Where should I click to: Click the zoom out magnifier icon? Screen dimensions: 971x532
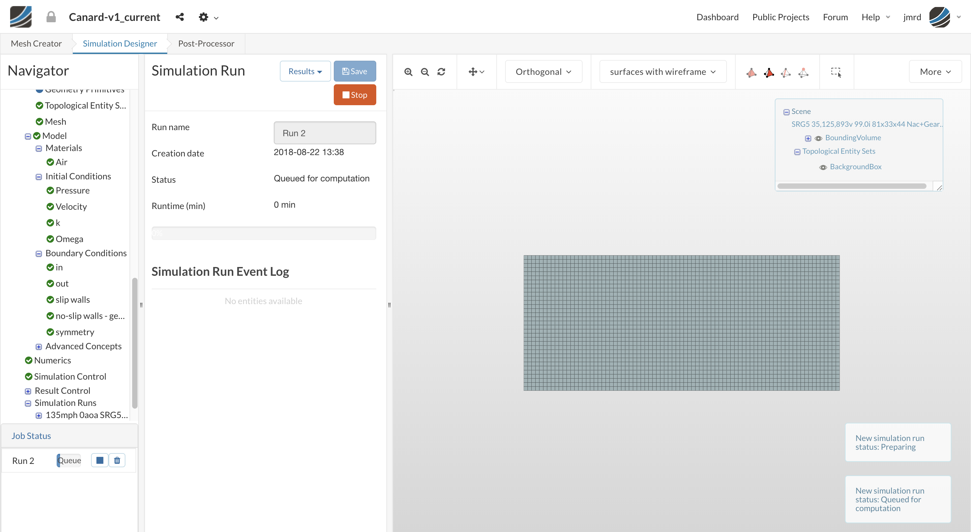[x=425, y=71]
